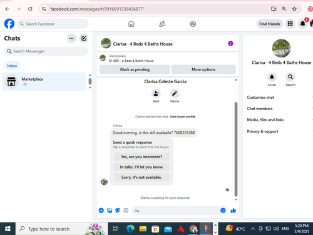Focus the Search Facebook field
The image size is (313, 235).
(53, 24)
